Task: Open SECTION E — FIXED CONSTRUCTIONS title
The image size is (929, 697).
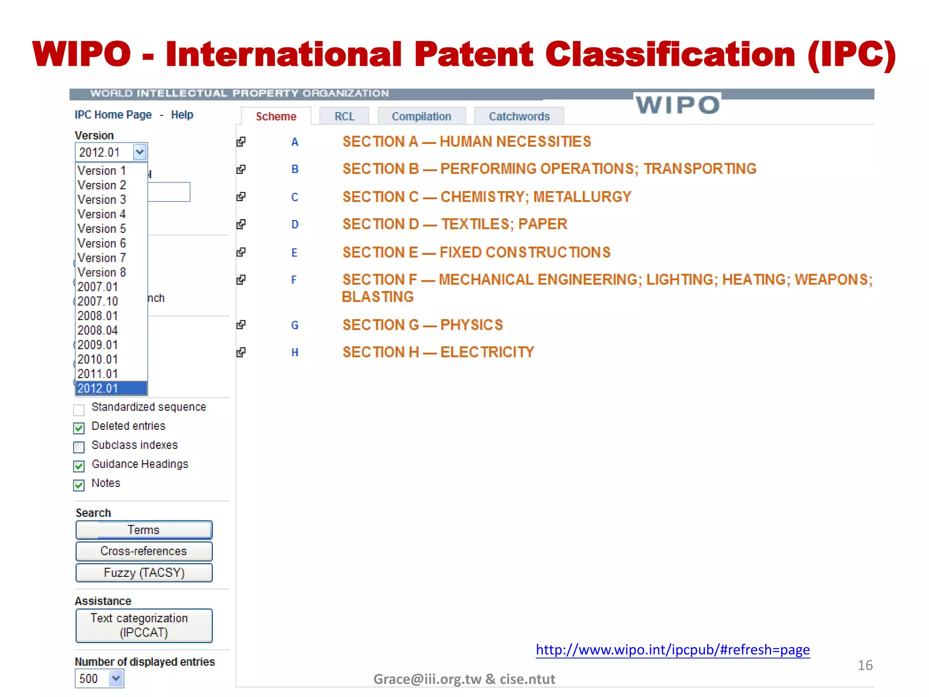Action: click(x=476, y=252)
